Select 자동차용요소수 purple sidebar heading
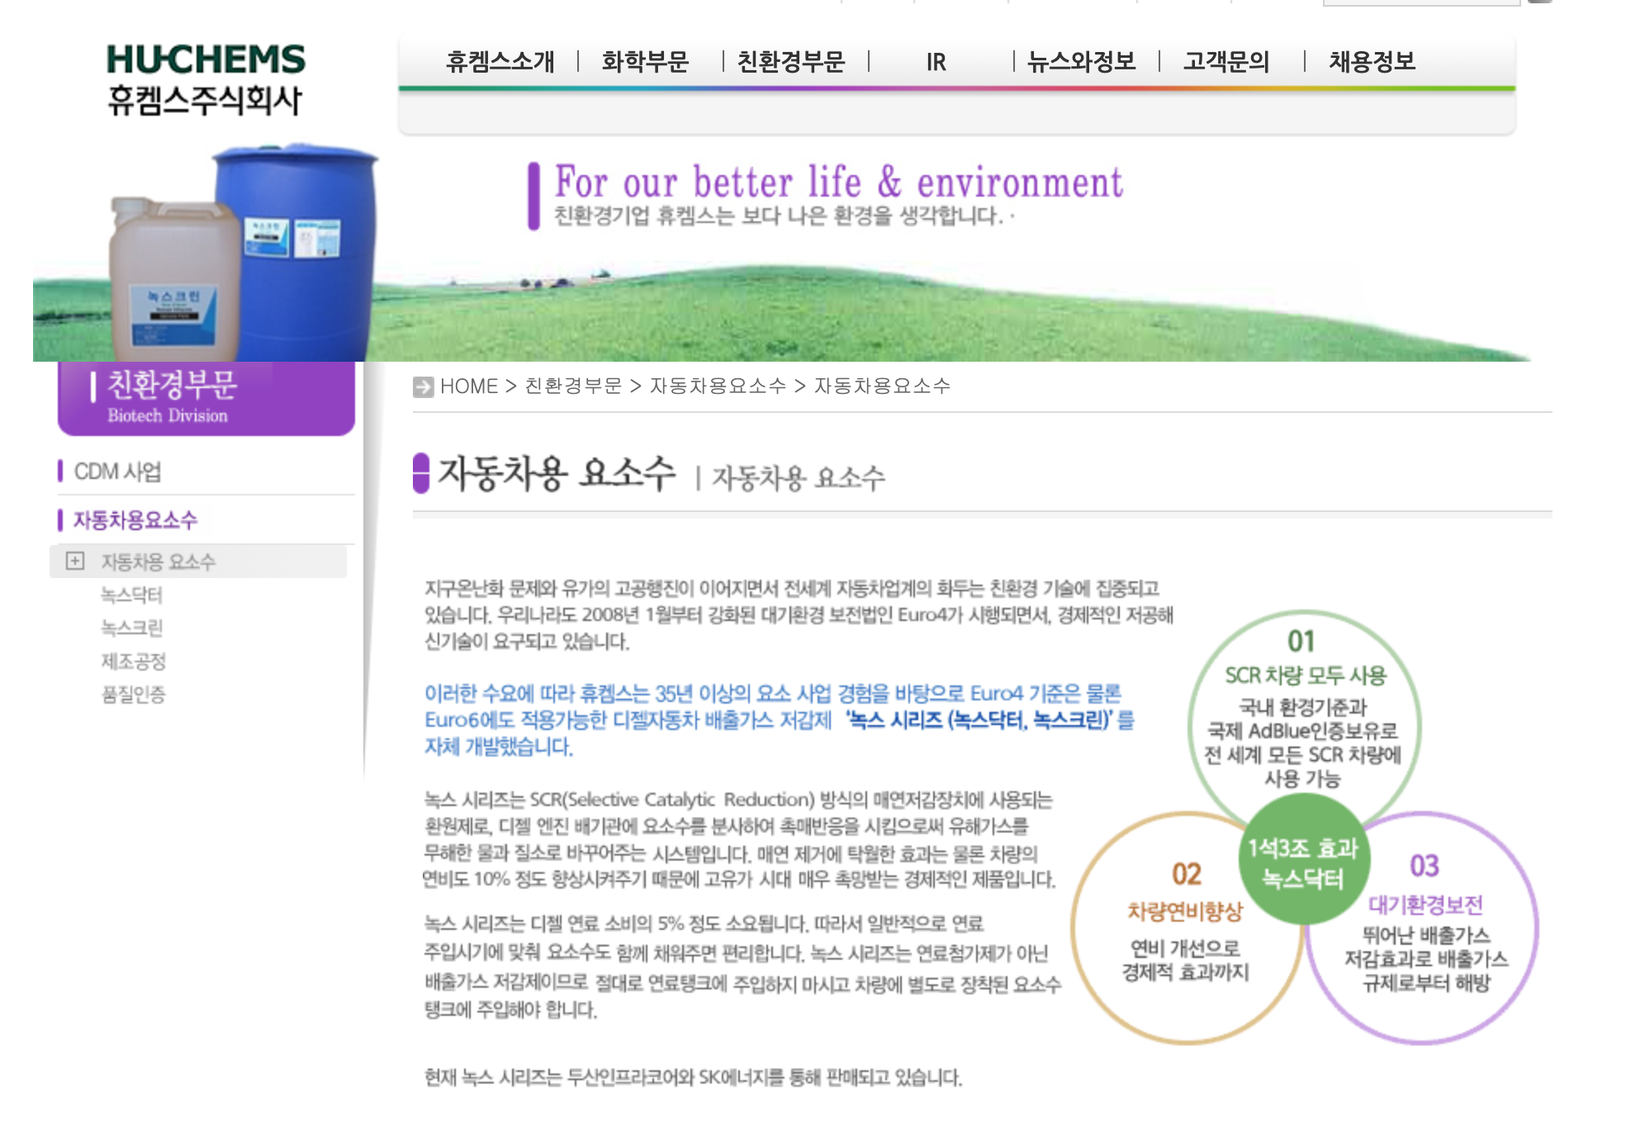 (135, 519)
